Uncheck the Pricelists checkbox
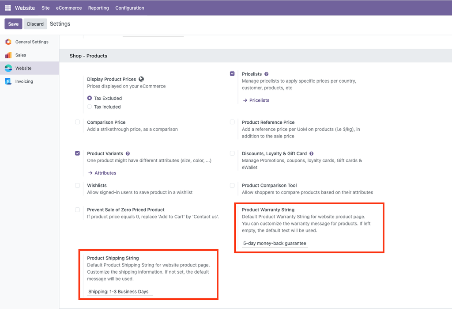Image resolution: width=452 pixels, height=309 pixels. coord(232,74)
